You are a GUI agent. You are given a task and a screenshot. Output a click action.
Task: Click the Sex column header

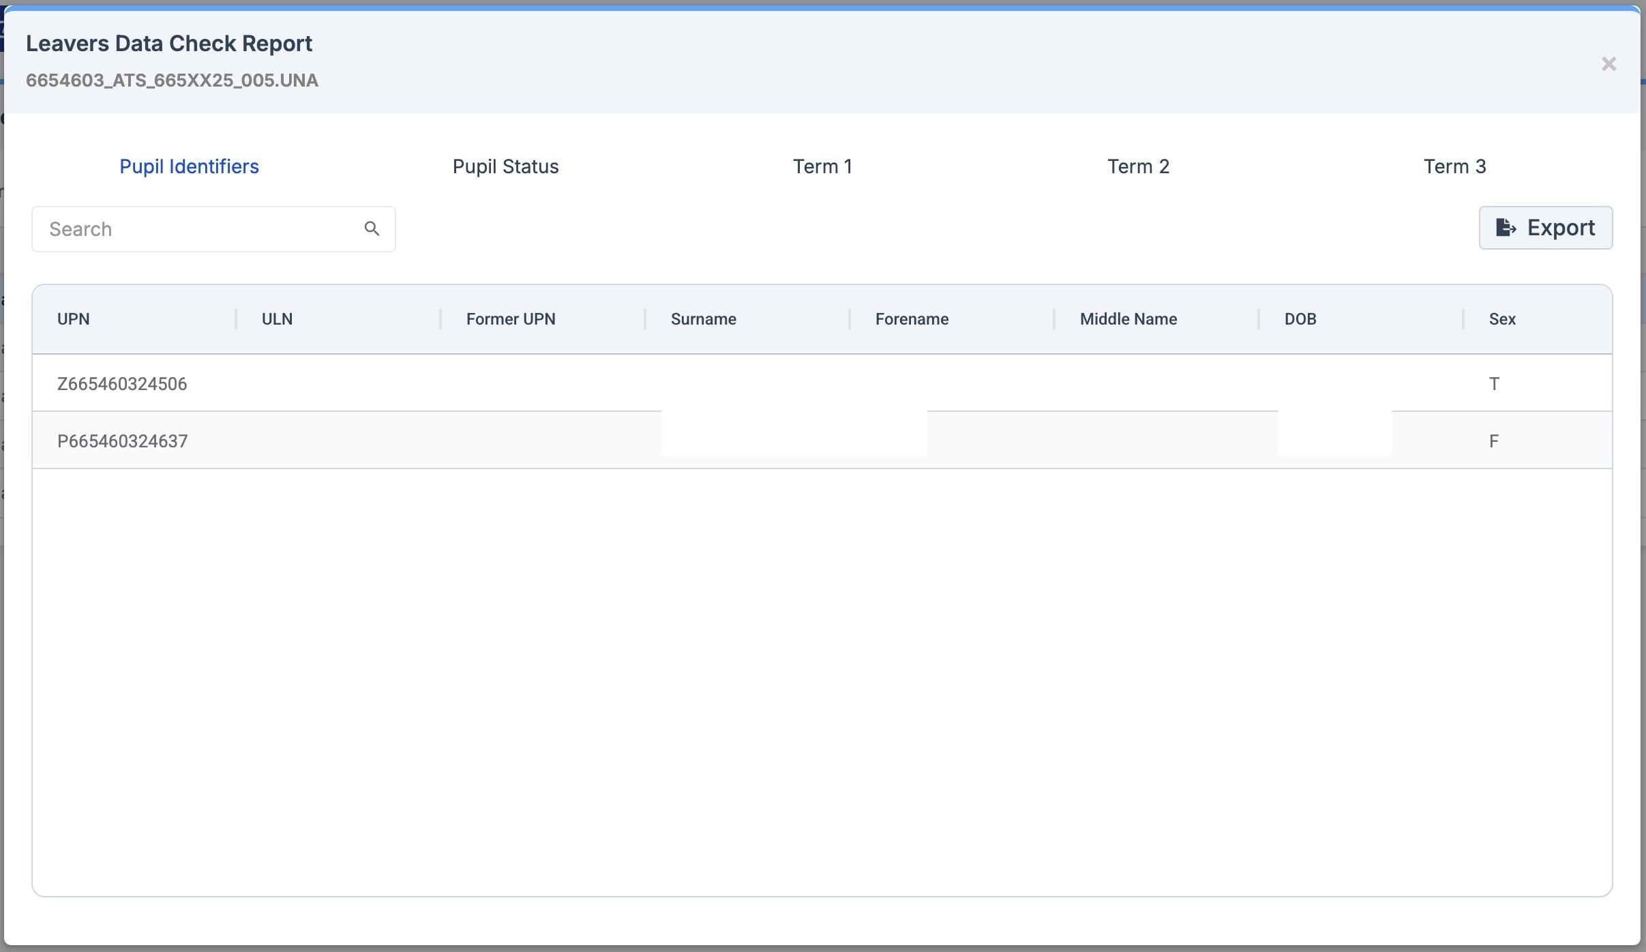coord(1501,319)
